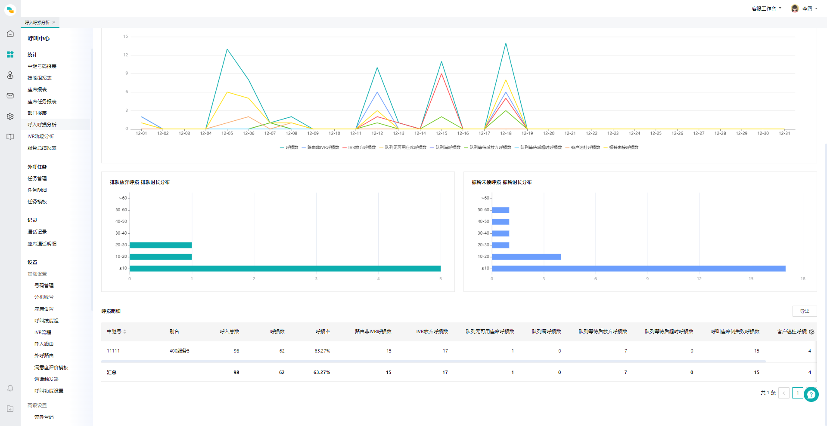Open 座席报表 in sidebar
Viewport: 827px width, 426px height.
pos(37,89)
